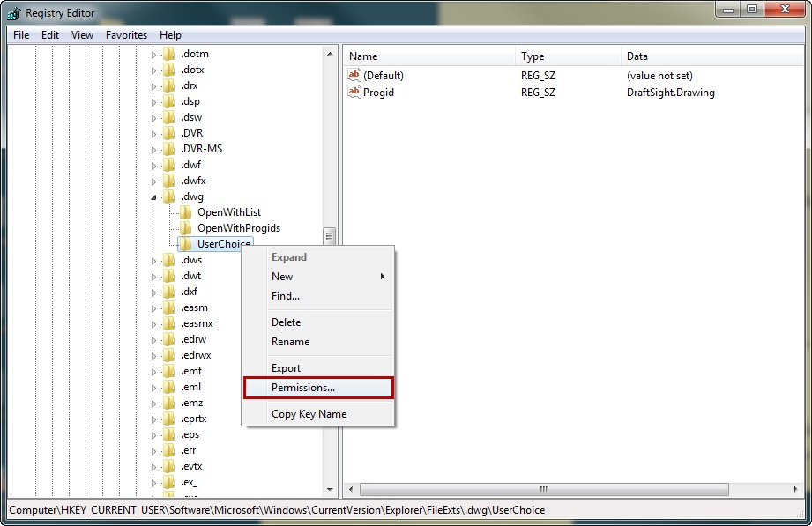Click the .dwt folder icon
This screenshot has height=526, width=812.
click(168, 276)
